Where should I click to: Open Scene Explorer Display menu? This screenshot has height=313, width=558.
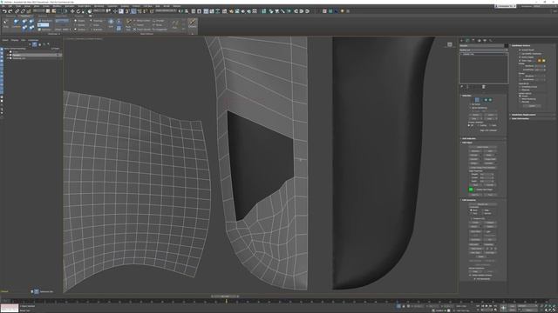[x=14, y=40]
